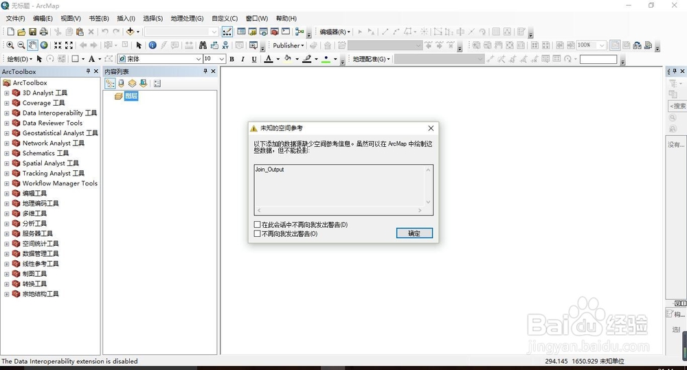The width and height of the screenshot is (687, 370).
Task: List By Drawing Order in contents panel
Action: tap(110, 83)
